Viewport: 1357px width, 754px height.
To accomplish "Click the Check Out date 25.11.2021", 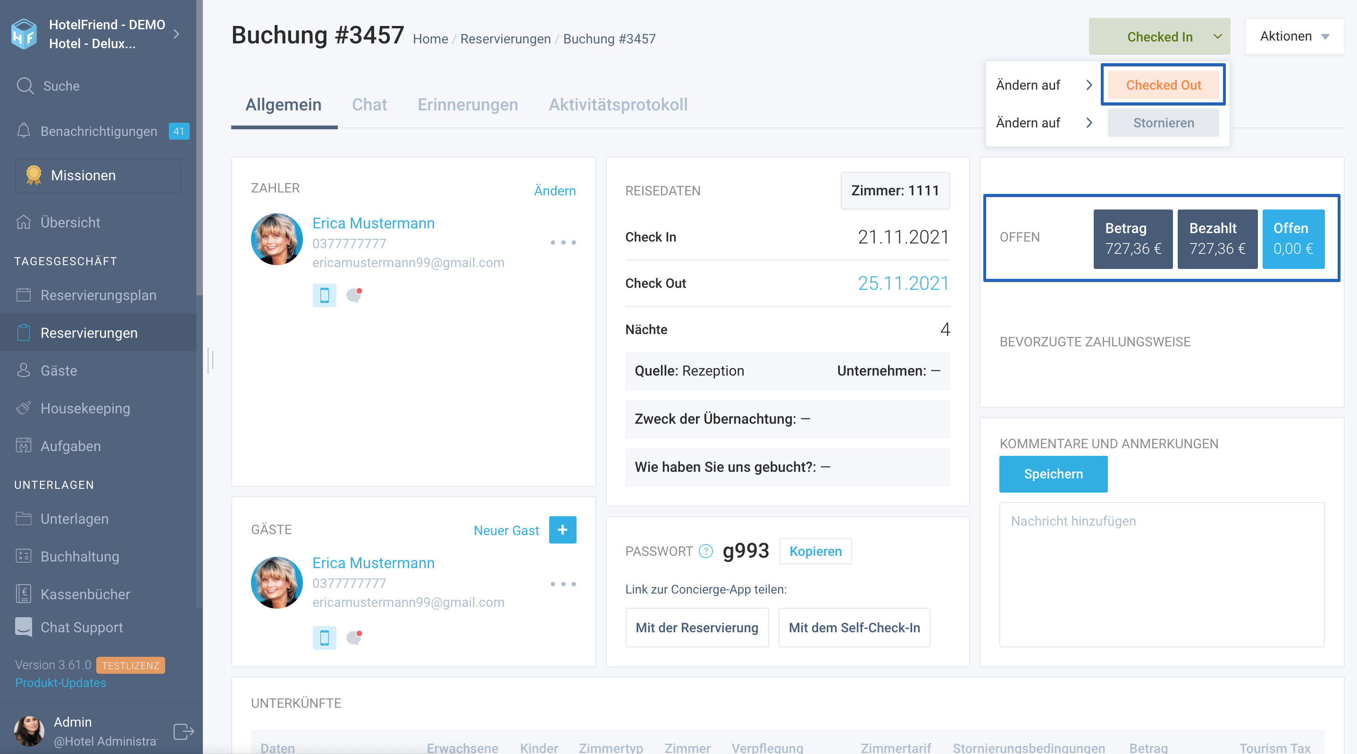I will click(903, 284).
